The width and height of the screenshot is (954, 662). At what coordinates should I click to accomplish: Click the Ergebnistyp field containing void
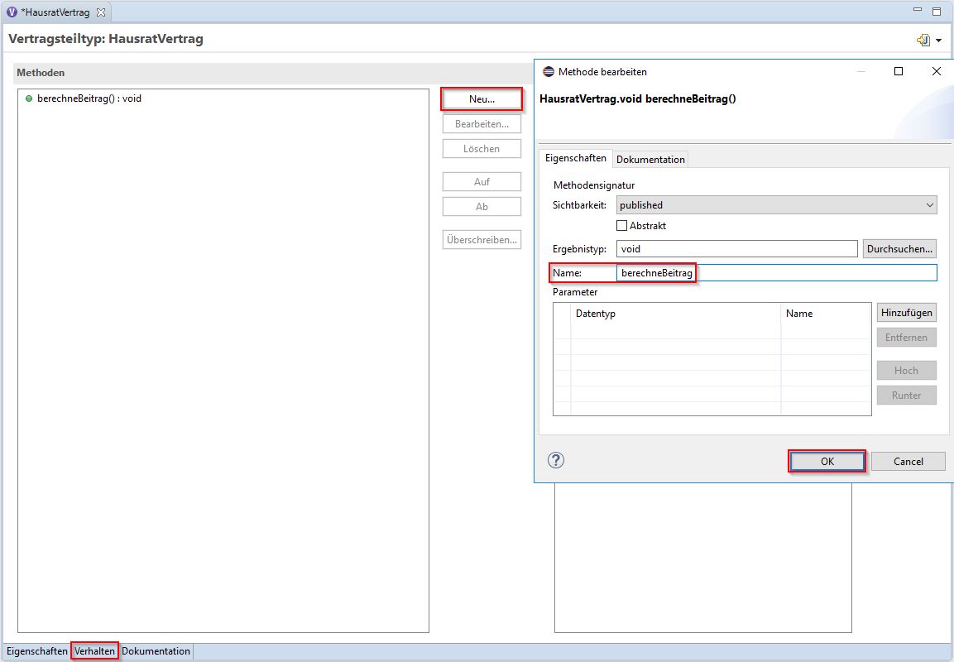pyautogui.click(x=736, y=249)
